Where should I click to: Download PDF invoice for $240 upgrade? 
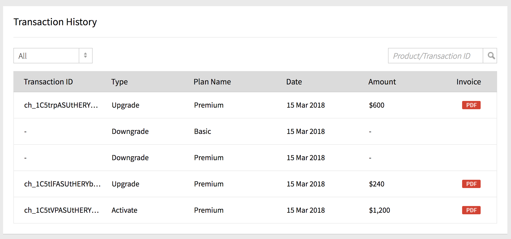pos(471,184)
